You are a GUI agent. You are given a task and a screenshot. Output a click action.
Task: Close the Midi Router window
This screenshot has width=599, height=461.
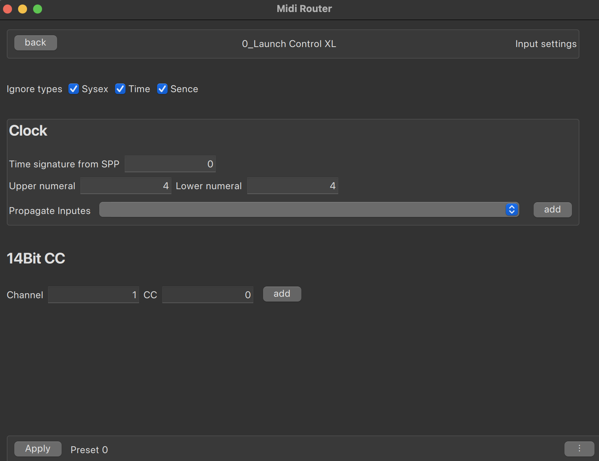point(8,9)
